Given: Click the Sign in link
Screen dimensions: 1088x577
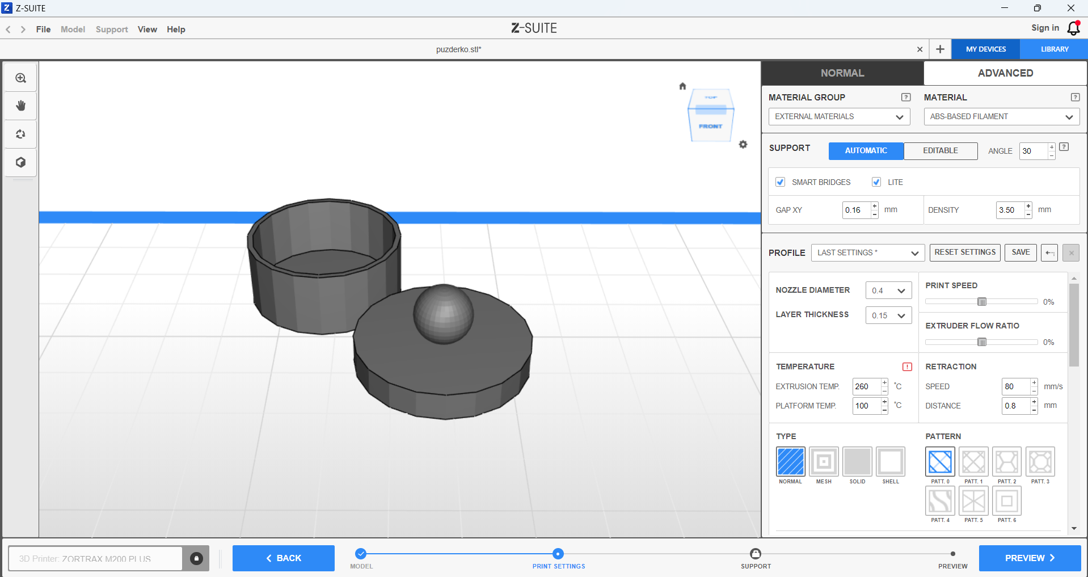Looking at the screenshot, I should point(1045,28).
